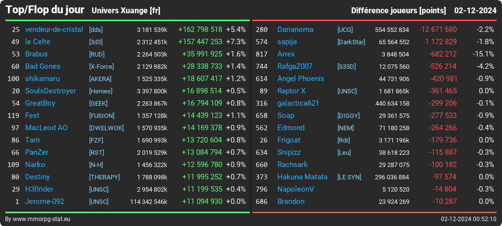Click the www.mmorpg-stat.eu footer link
Image resolution: width=502 pixels, height=226 pixels.
click(x=41, y=219)
